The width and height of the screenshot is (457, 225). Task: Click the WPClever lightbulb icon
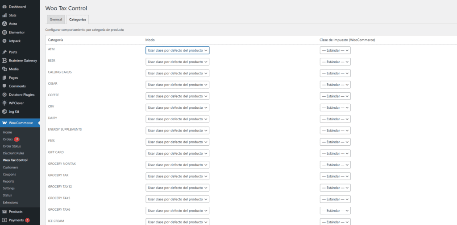(x=4, y=103)
